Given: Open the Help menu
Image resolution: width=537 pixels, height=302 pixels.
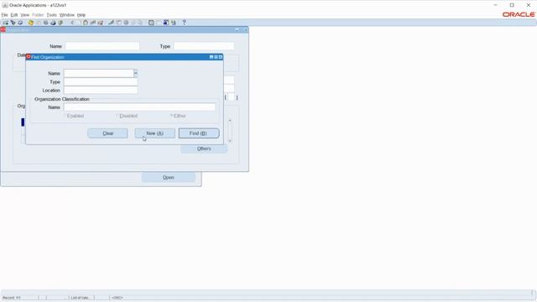Looking at the screenshot, I should coord(81,15).
